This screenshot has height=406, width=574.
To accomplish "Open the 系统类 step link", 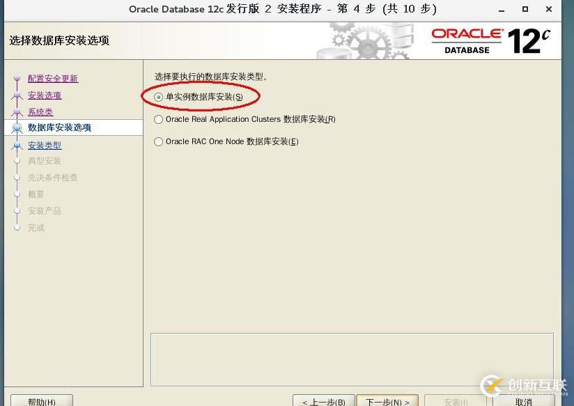I will [40, 111].
